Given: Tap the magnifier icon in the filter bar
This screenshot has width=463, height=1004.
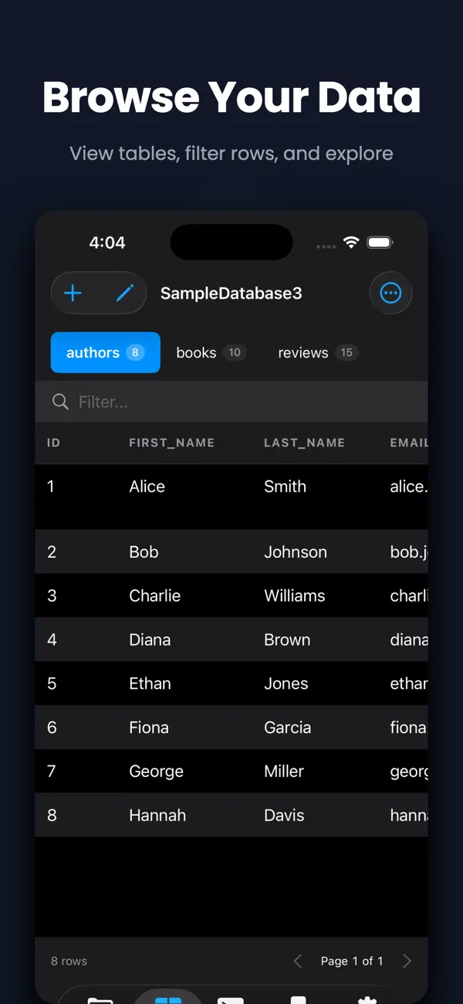Looking at the screenshot, I should pos(60,402).
